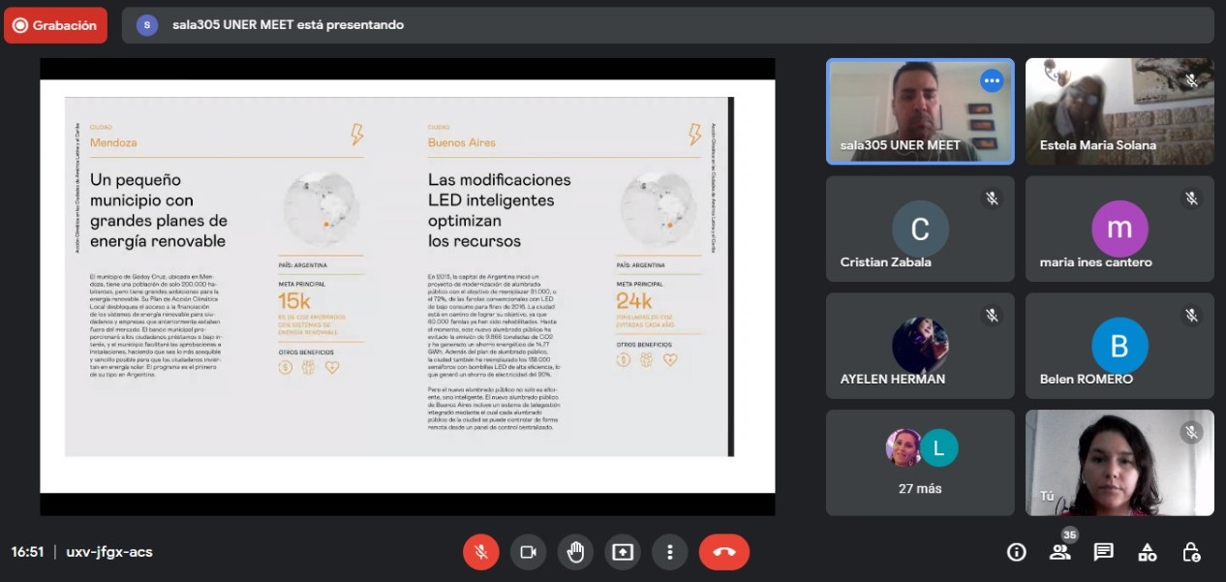The height and width of the screenshot is (582, 1226).
Task: Click the presented slide area
Action: coord(407,287)
